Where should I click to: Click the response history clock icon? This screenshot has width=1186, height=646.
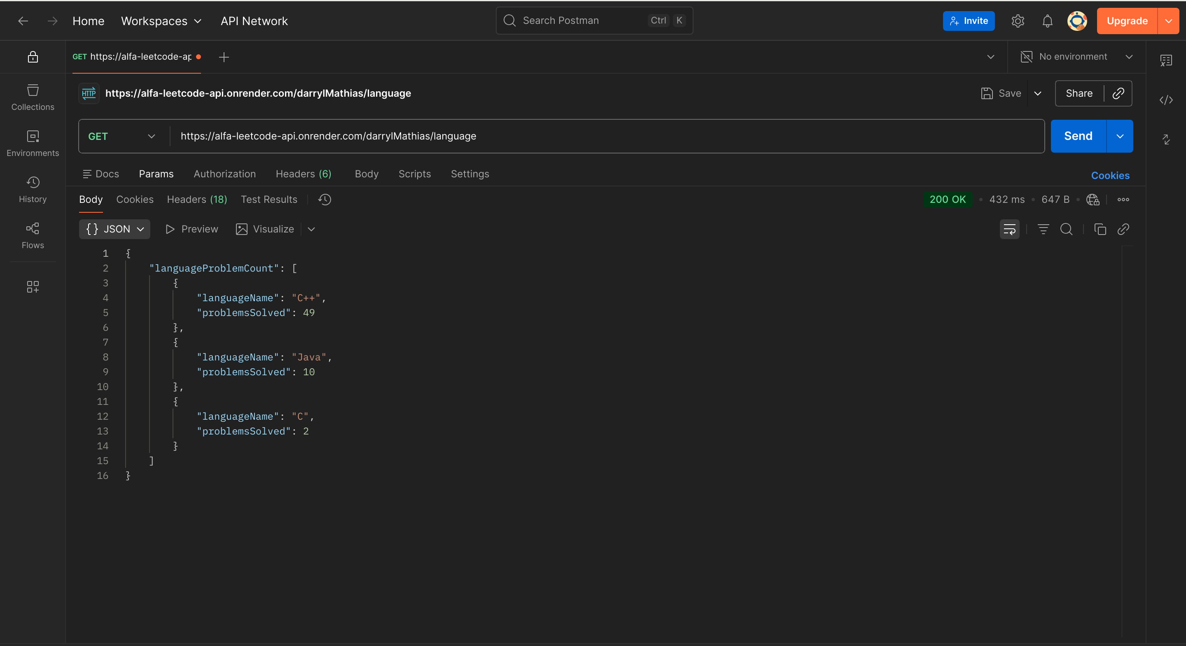[x=325, y=199]
